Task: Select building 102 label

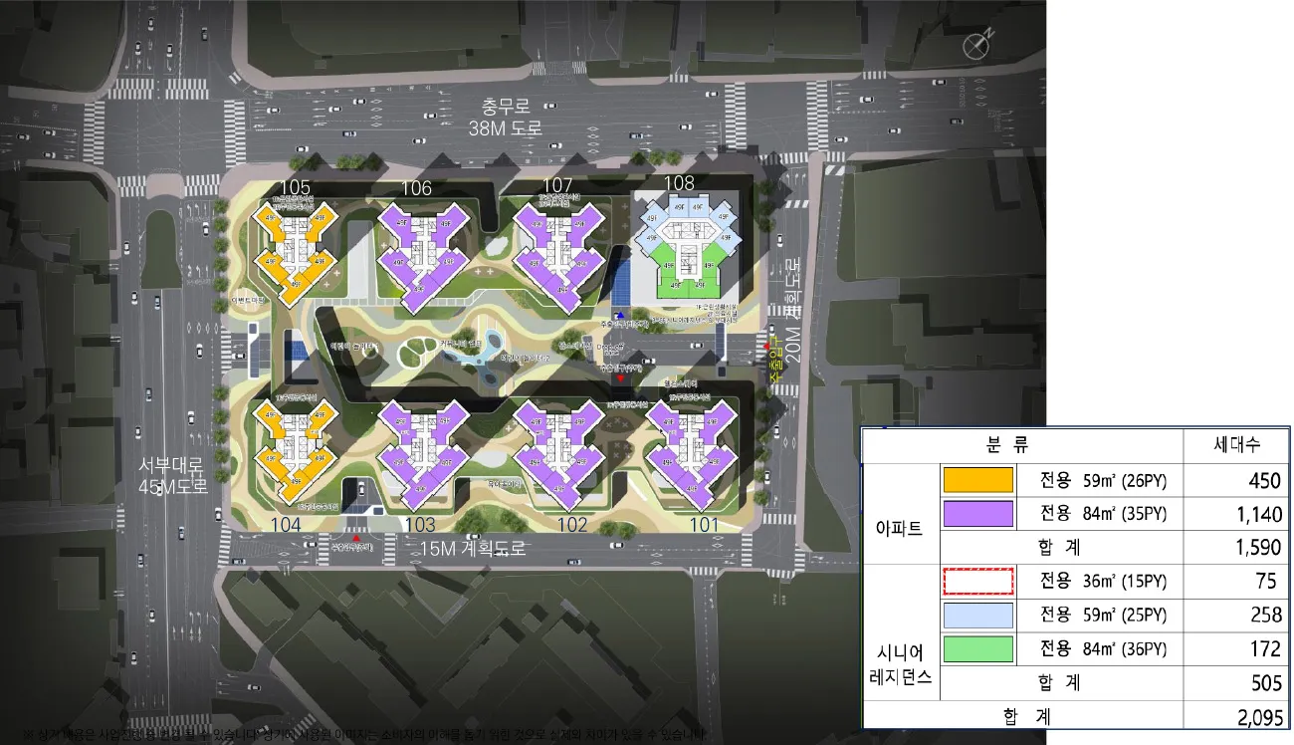Action: (x=572, y=525)
